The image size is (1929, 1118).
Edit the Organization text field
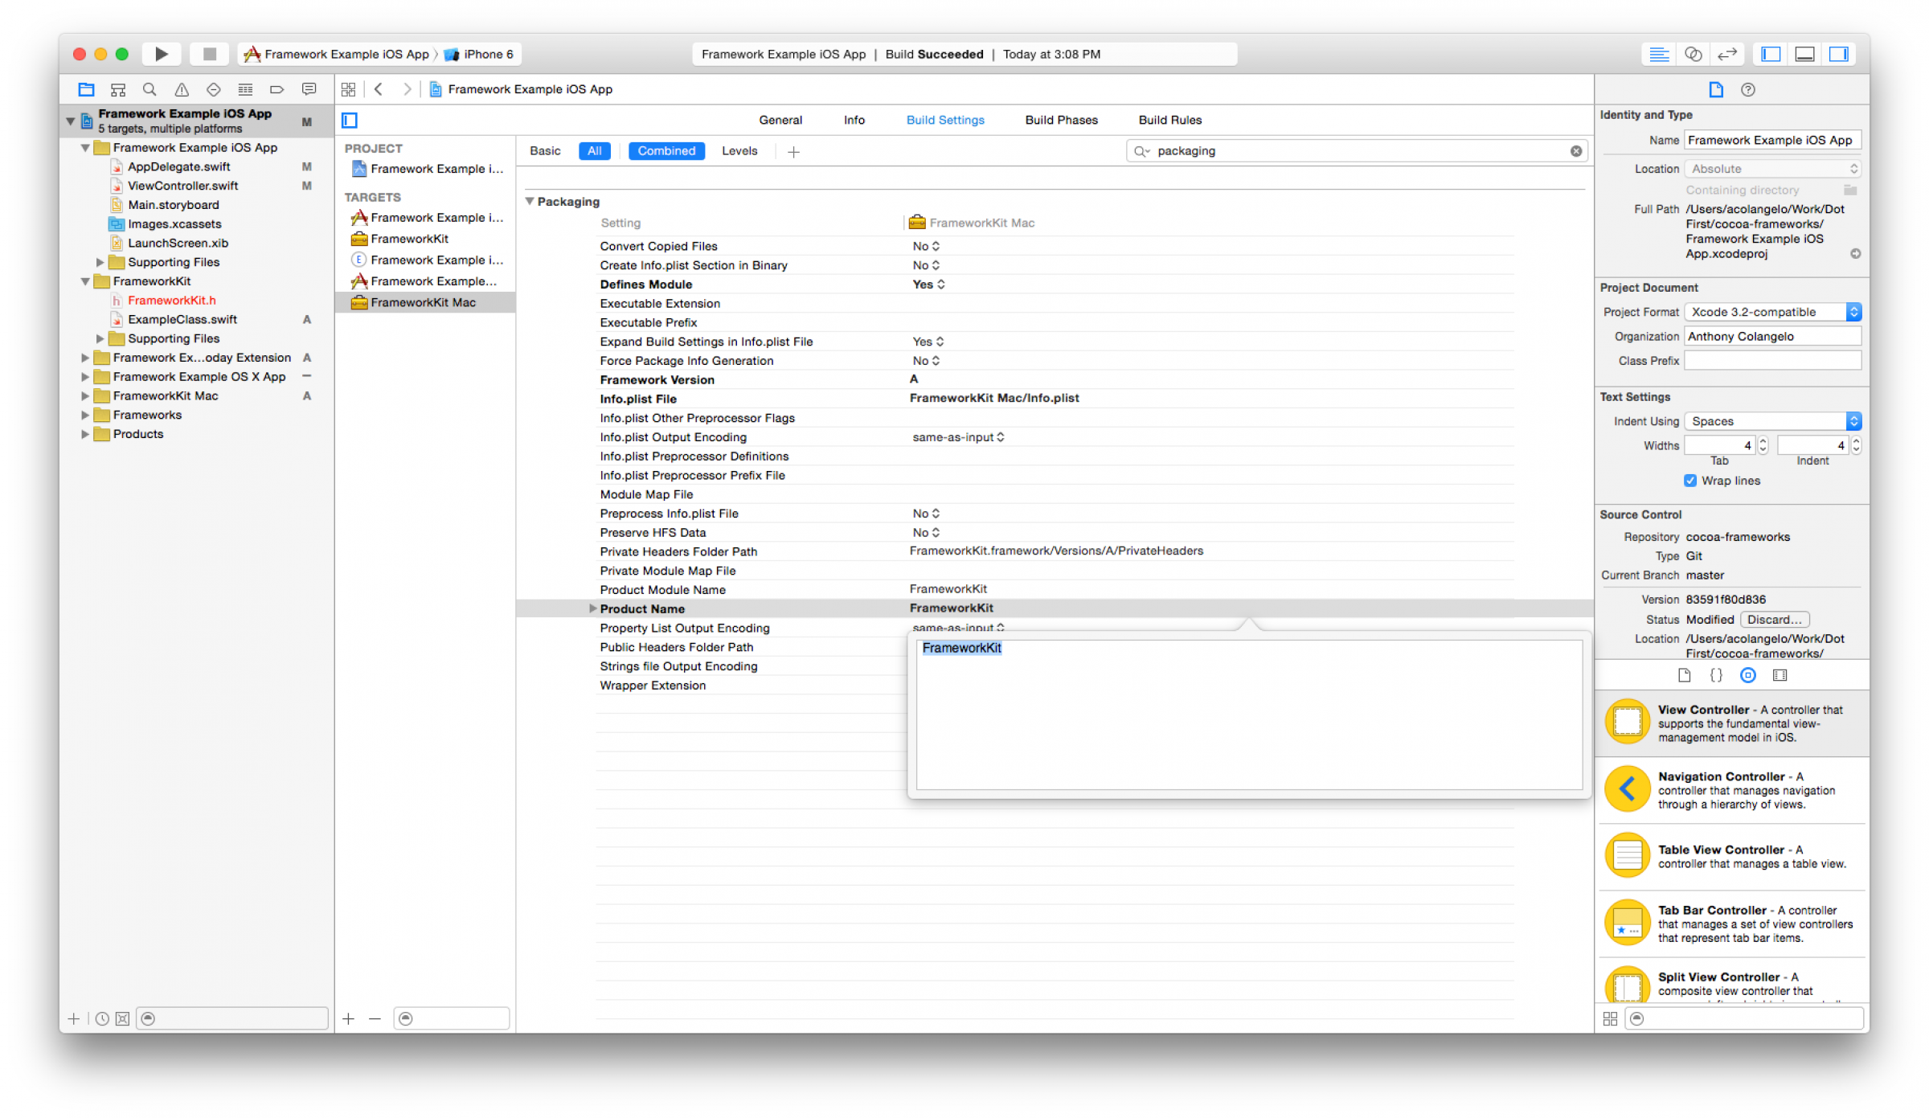click(x=1773, y=337)
